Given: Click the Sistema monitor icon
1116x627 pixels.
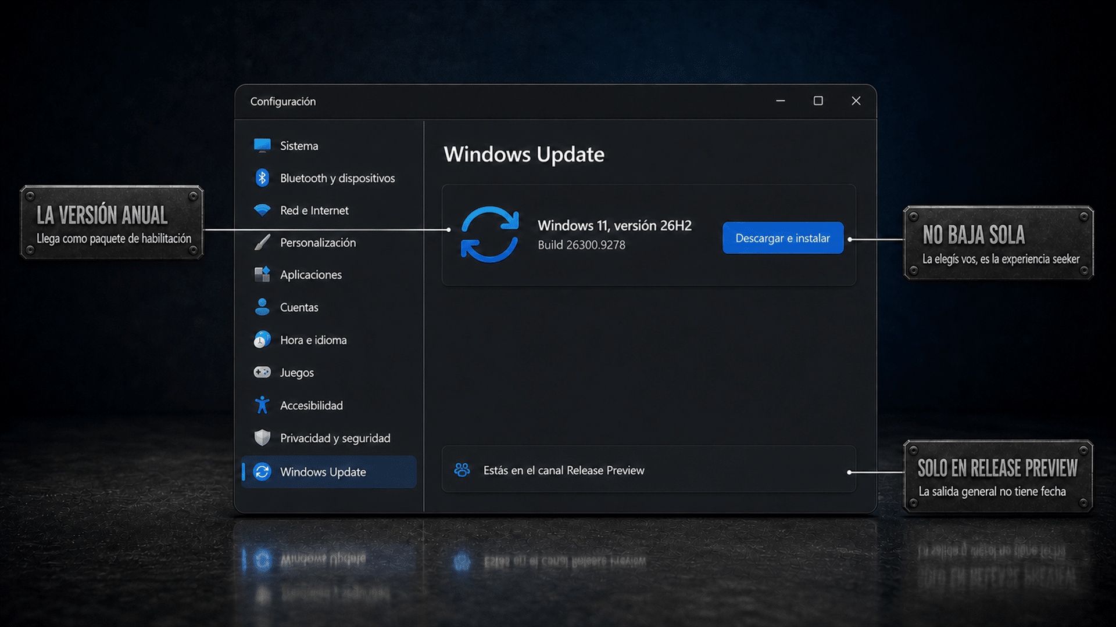Looking at the screenshot, I should coord(262,145).
